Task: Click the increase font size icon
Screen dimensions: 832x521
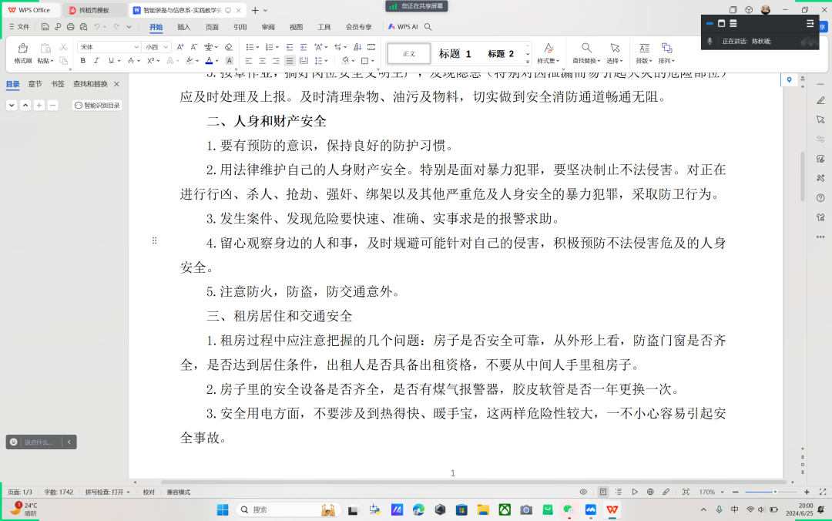Action: tap(180, 47)
